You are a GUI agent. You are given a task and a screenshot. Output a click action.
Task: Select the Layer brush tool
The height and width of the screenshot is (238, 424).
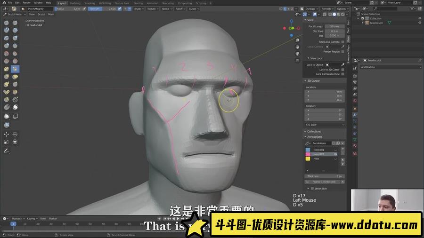click(7, 38)
